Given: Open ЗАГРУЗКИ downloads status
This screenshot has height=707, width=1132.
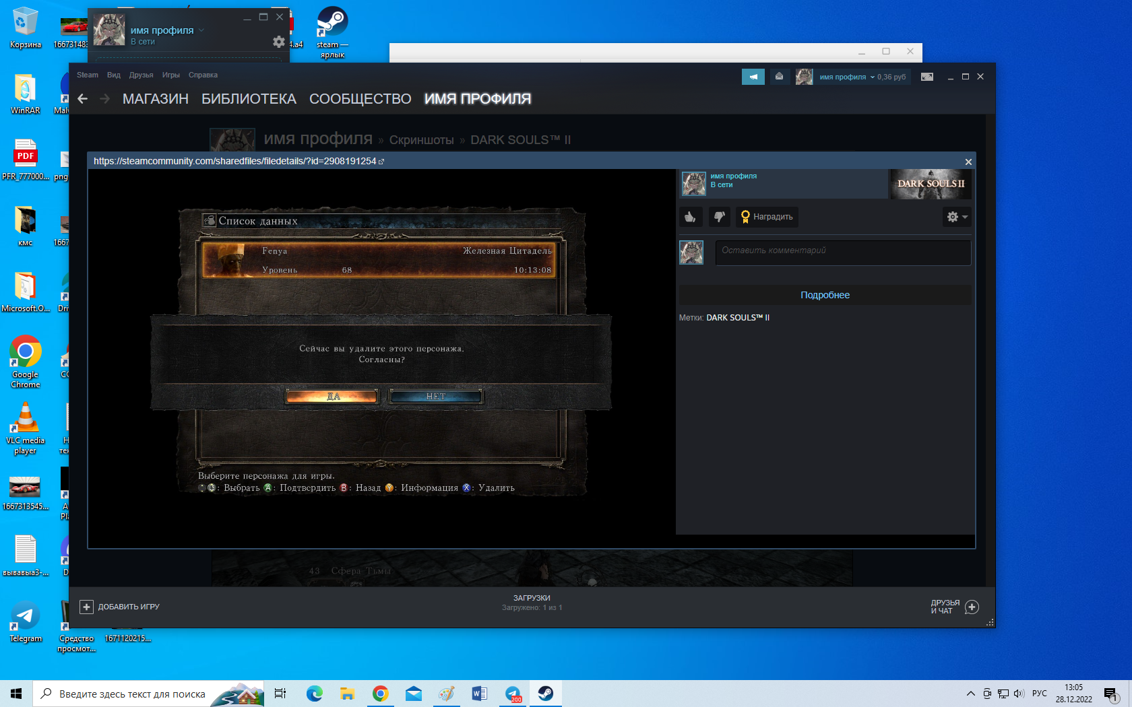Looking at the screenshot, I should tap(532, 603).
